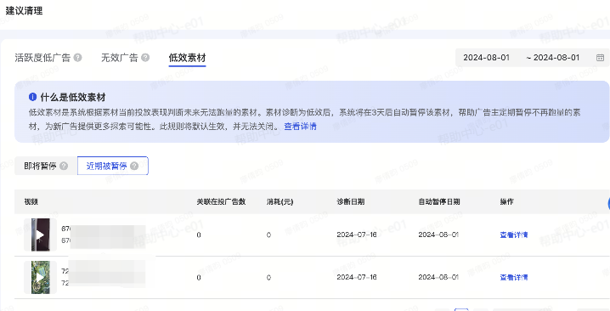Open 查看详情 for the second video row
The image size is (610, 311).
click(x=514, y=277)
